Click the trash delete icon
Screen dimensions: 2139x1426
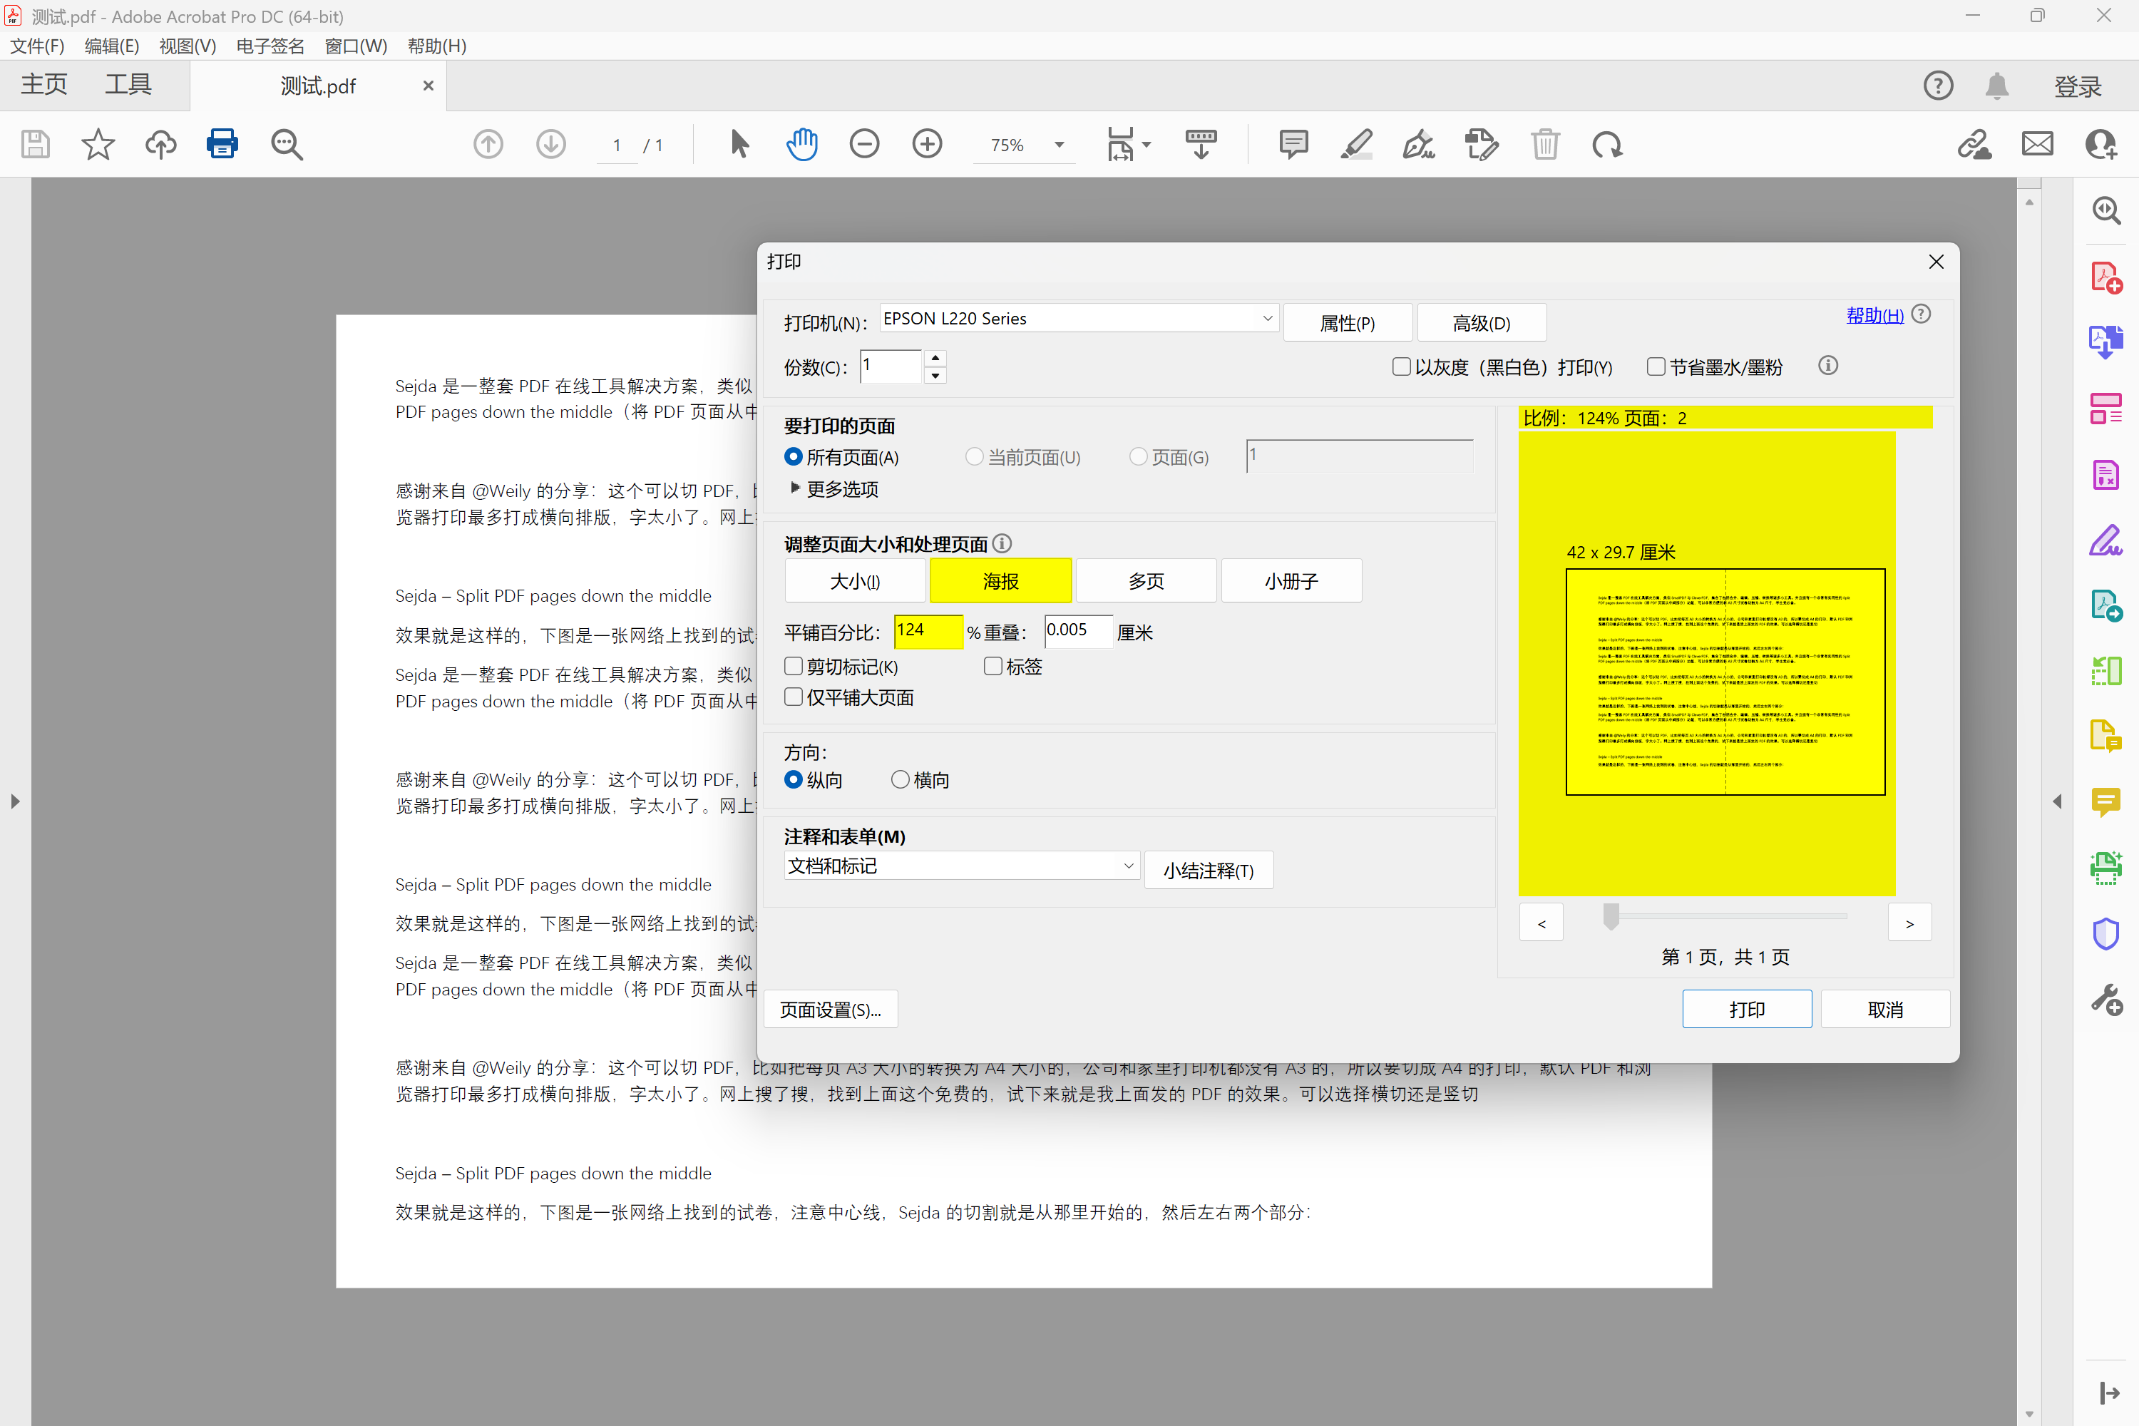(x=1544, y=144)
